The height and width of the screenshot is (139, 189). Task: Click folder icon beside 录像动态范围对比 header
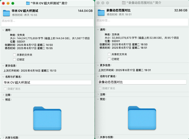[101, 13]
